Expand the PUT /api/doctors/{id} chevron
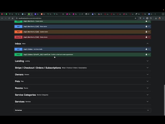 149,32
